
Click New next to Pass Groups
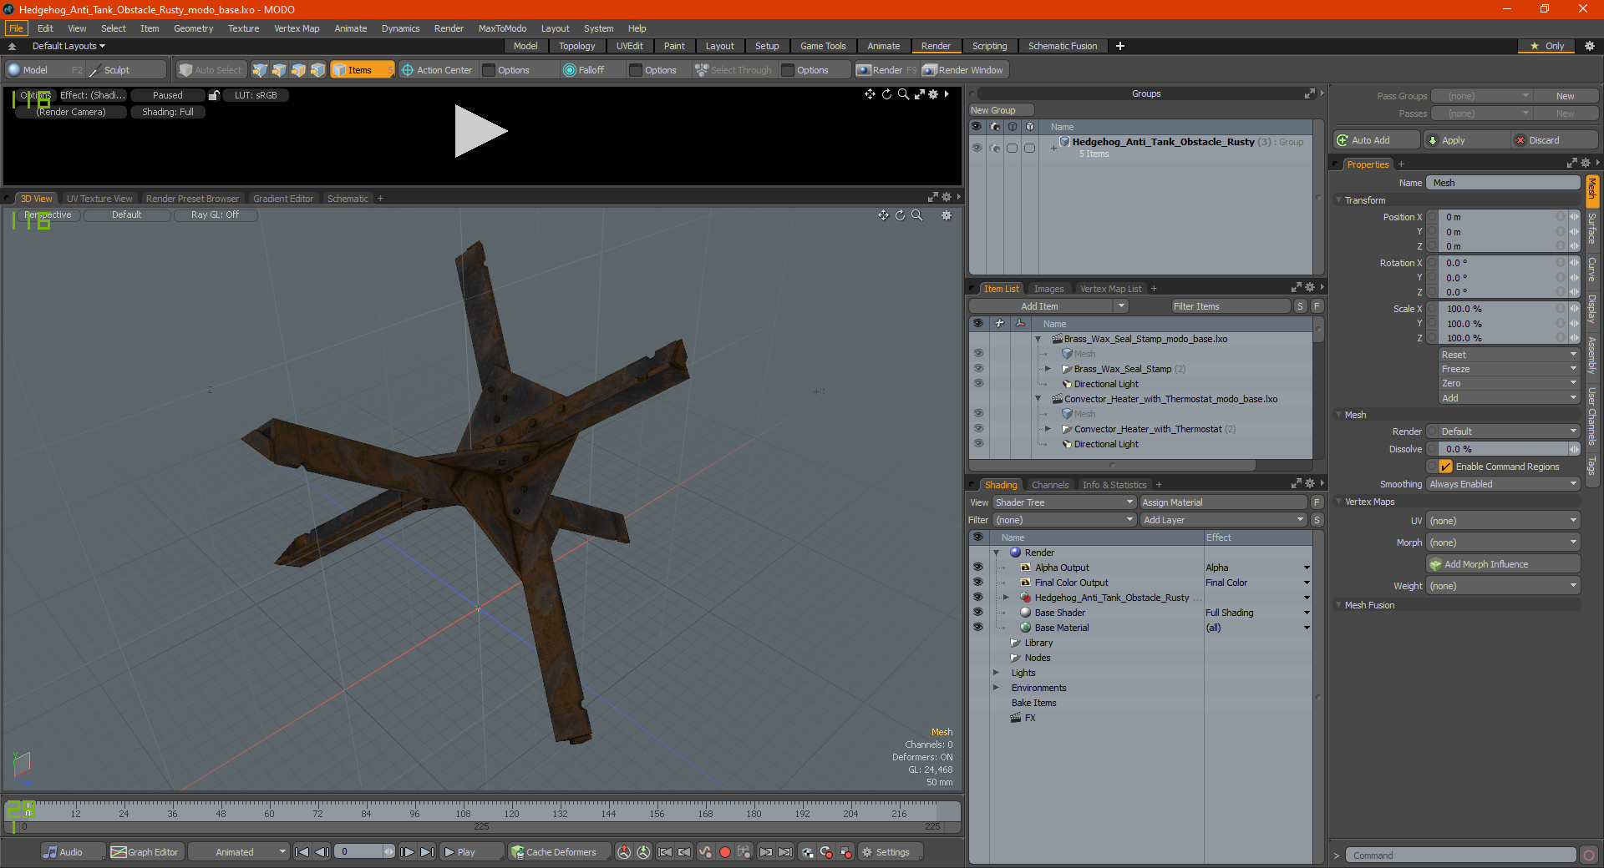pyautogui.click(x=1565, y=96)
